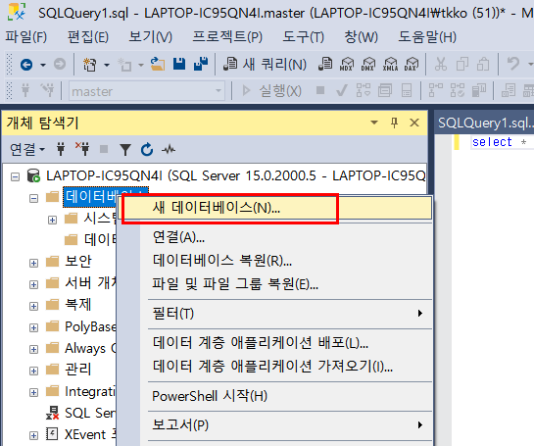Choose 파일 및 파일 그룹 복원(E)...

[274, 283]
